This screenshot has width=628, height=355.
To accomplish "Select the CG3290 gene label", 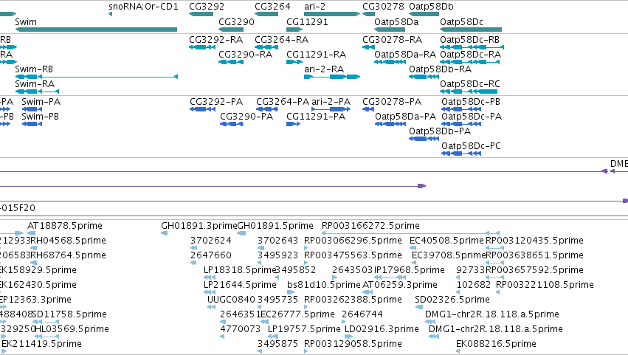I will coord(236,22).
